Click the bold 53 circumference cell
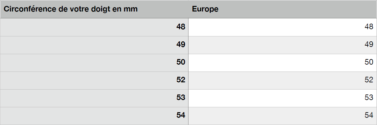Screen dimensions: 377x125 click(x=94, y=98)
